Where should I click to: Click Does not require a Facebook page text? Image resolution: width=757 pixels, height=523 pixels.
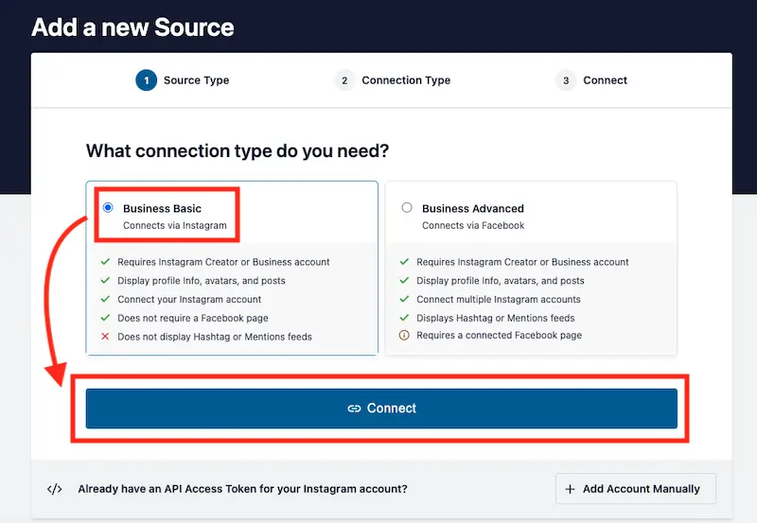click(193, 318)
